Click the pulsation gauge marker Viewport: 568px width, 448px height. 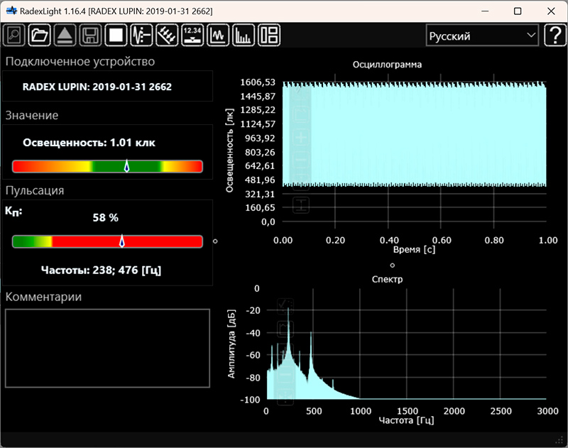(x=122, y=241)
